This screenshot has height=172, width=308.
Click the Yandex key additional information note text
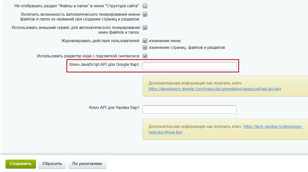(195, 126)
